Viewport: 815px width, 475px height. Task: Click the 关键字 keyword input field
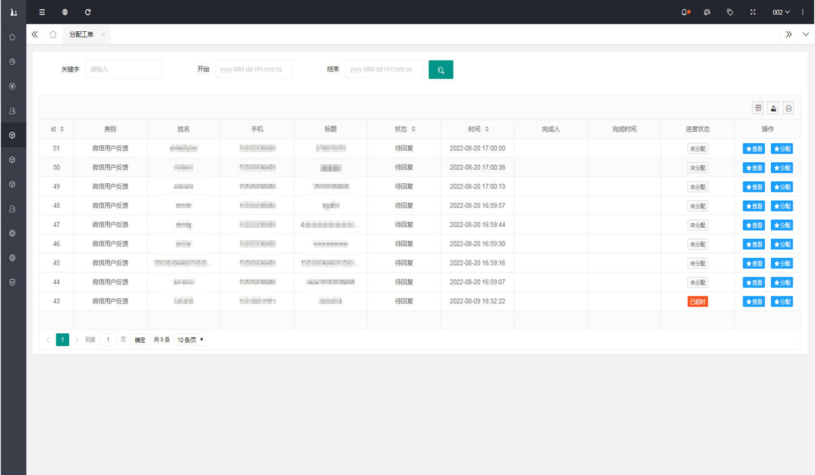[124, 69]
